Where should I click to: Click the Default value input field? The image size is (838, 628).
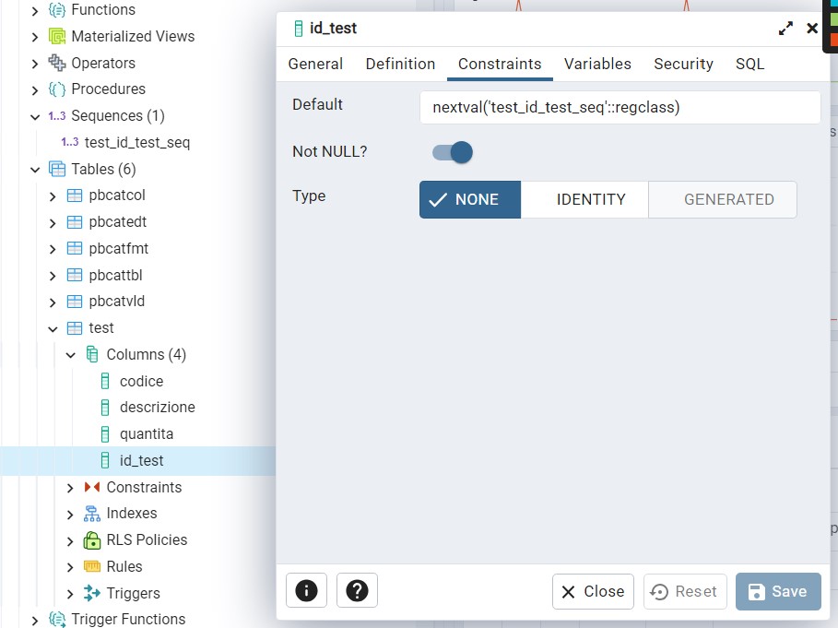620,107
